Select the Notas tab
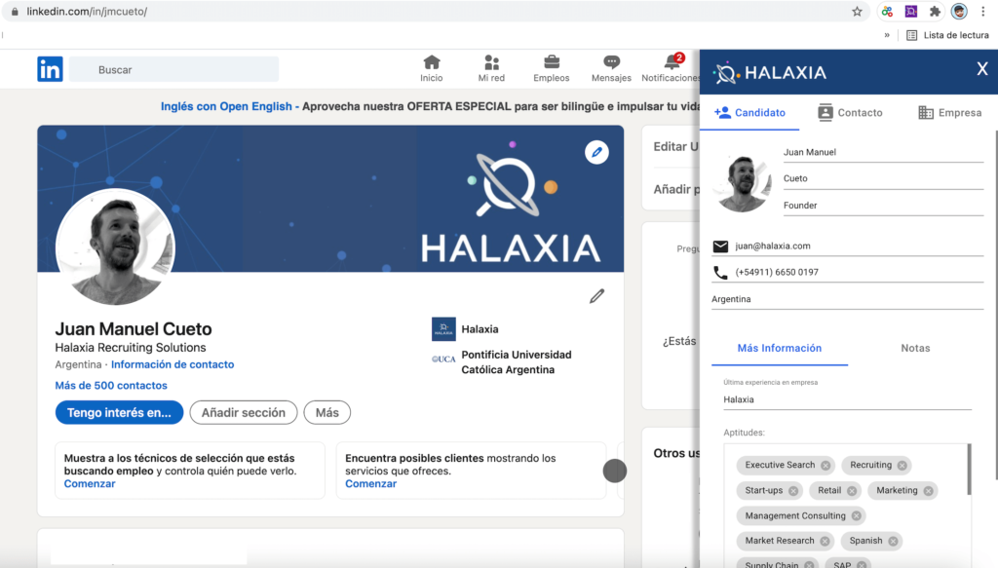This screenshot has height=568, width=998. (x=915, y=348)
